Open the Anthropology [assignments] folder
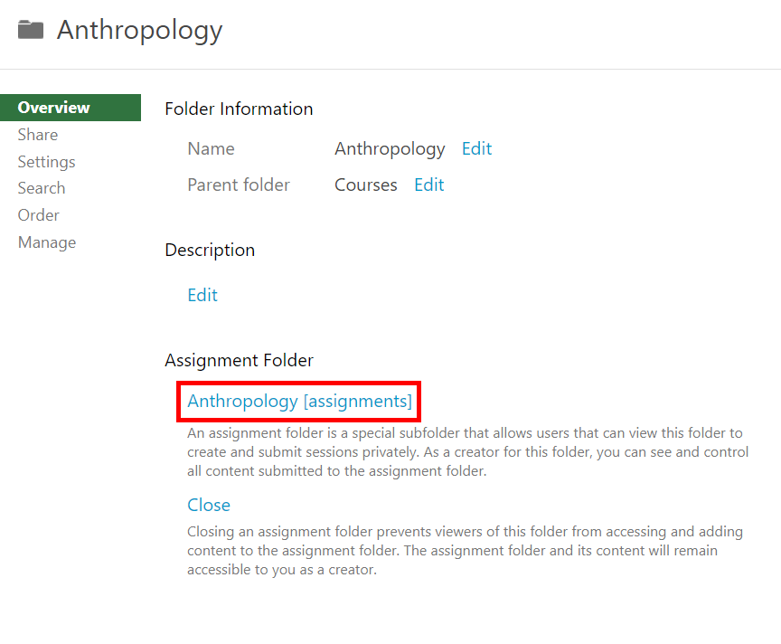The width and height of the screenshot is (781, 644). click(298, 401)
